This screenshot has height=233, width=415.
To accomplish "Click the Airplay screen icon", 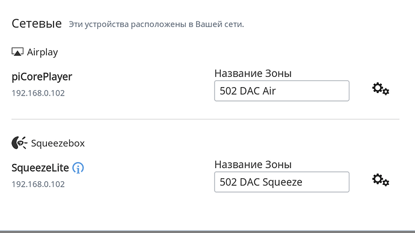I will click(17, 52).
